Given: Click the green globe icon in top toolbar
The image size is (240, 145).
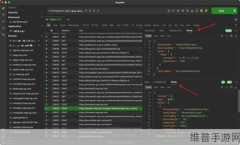Looking at the screenshot, I should 206,11.
